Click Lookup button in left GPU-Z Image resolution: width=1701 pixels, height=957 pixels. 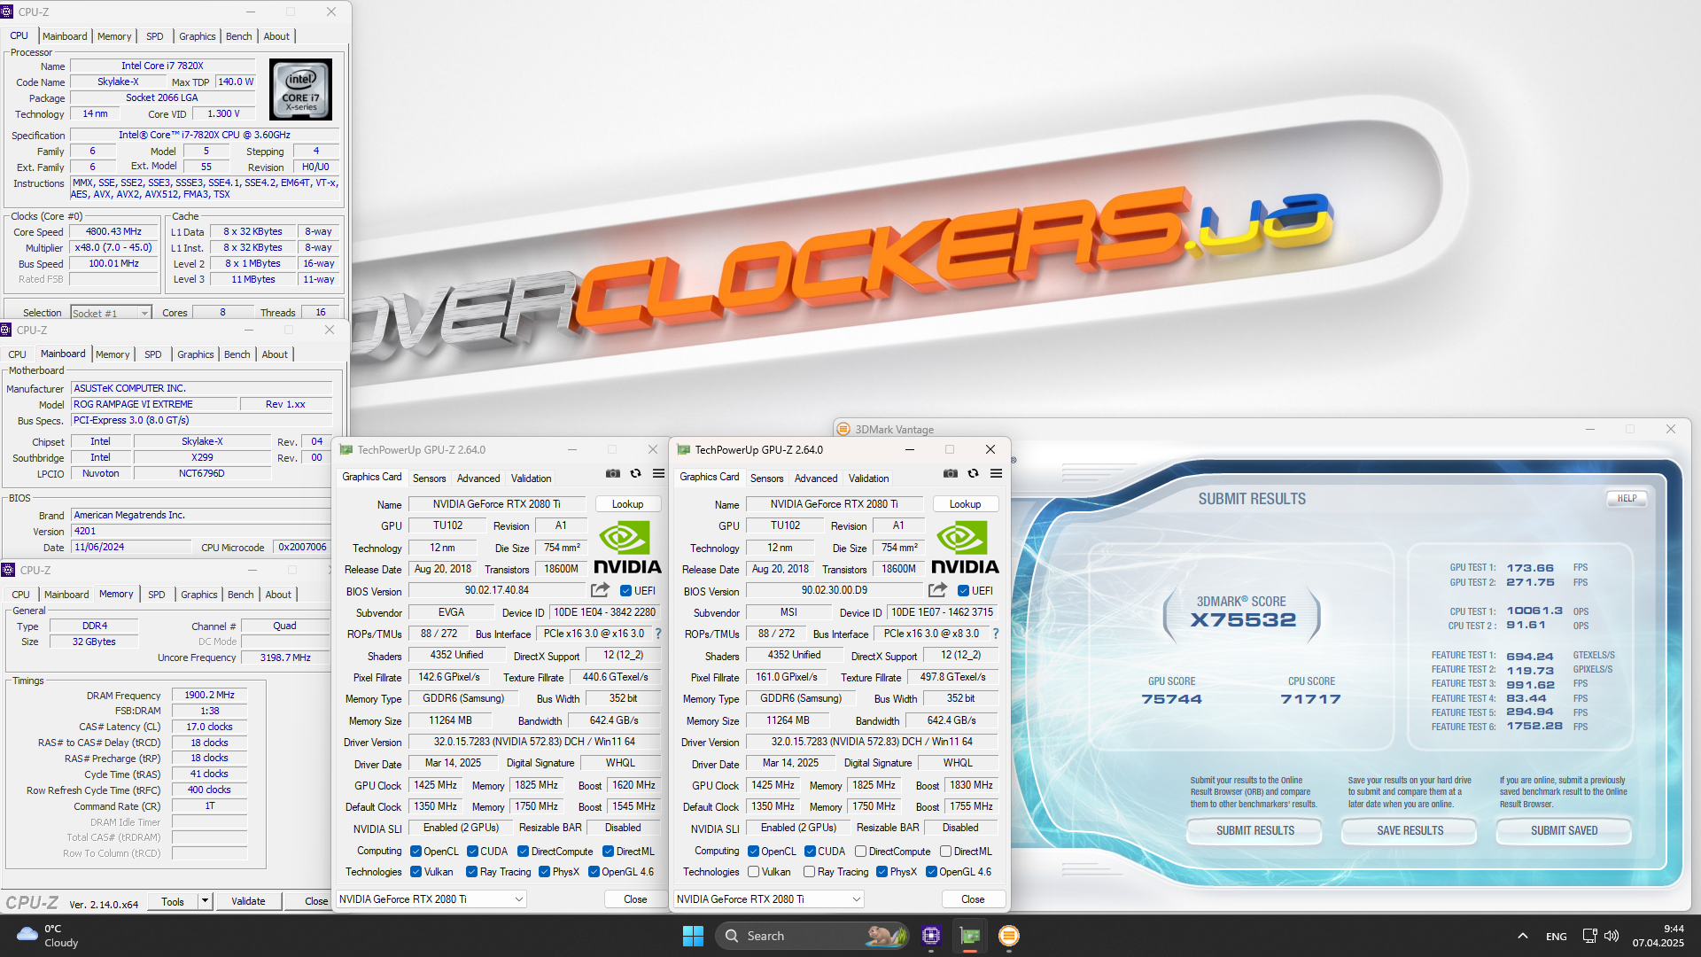point(627,504)
